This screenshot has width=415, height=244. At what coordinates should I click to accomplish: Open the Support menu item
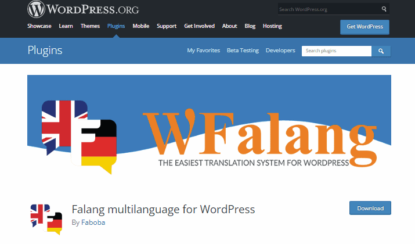coord(167,26)
